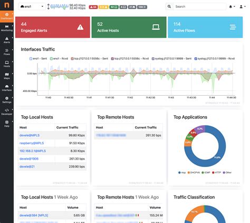The width and height of the screenshot is (250, 223).
Task: Open devele@384 [MPLS] host link
Action: pos(34,215)
